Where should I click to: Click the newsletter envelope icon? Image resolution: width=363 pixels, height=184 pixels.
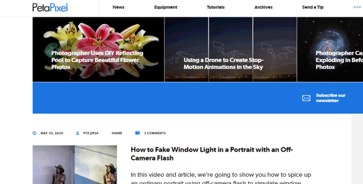tap(306, 98)
